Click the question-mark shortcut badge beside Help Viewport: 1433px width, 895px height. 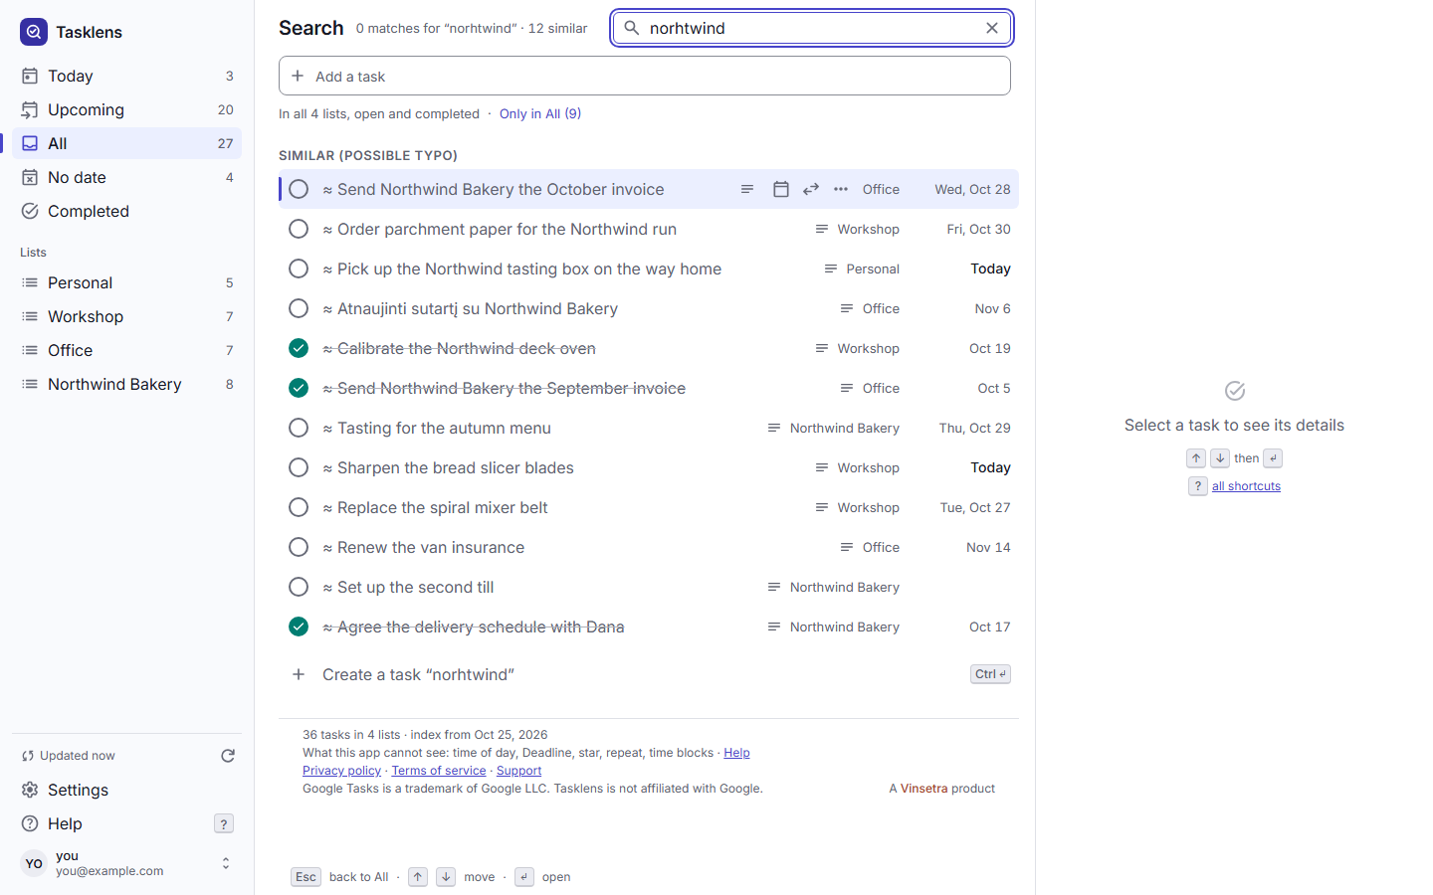point(224,823)
